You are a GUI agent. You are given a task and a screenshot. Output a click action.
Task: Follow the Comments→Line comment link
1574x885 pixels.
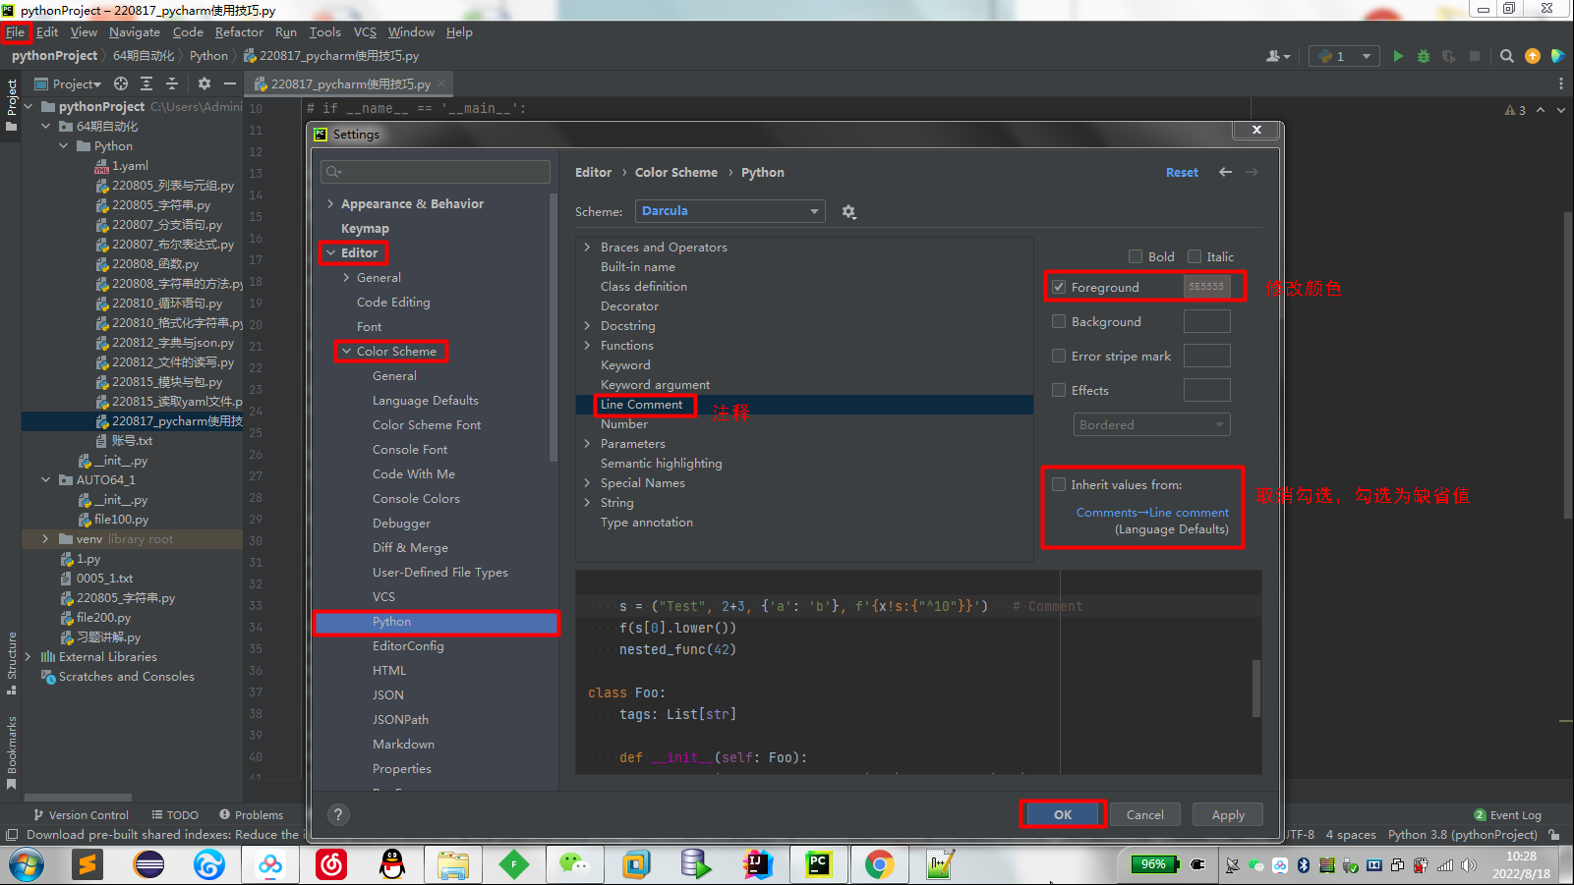click(x=1152, y=512)
